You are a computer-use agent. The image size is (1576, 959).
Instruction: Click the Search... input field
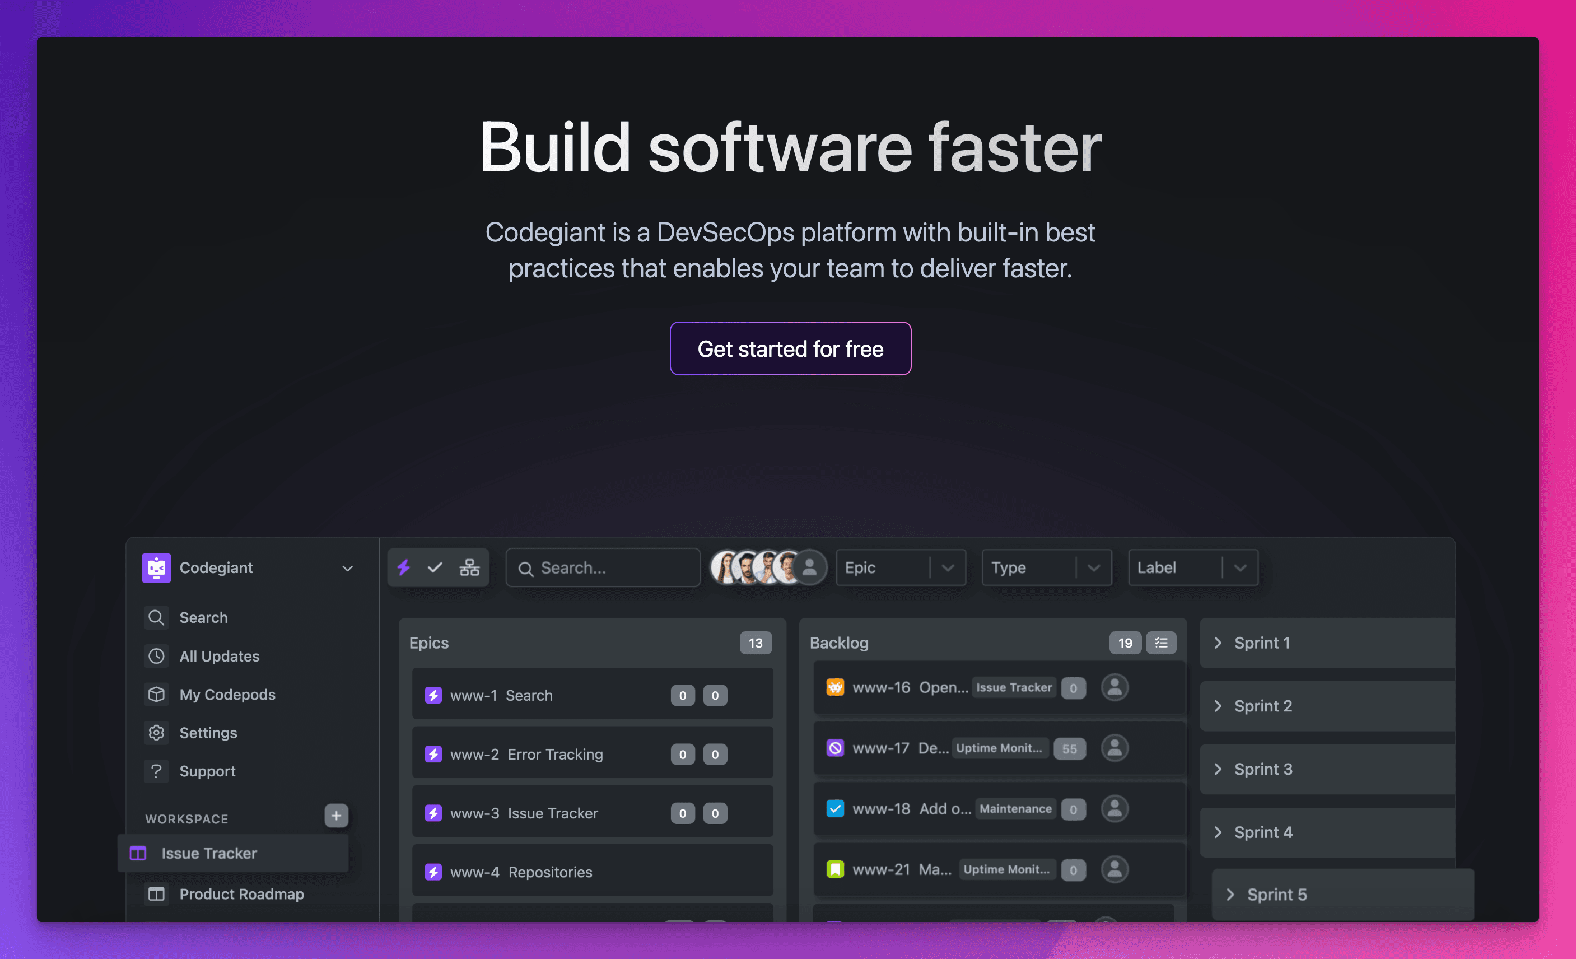click(603, 567)
